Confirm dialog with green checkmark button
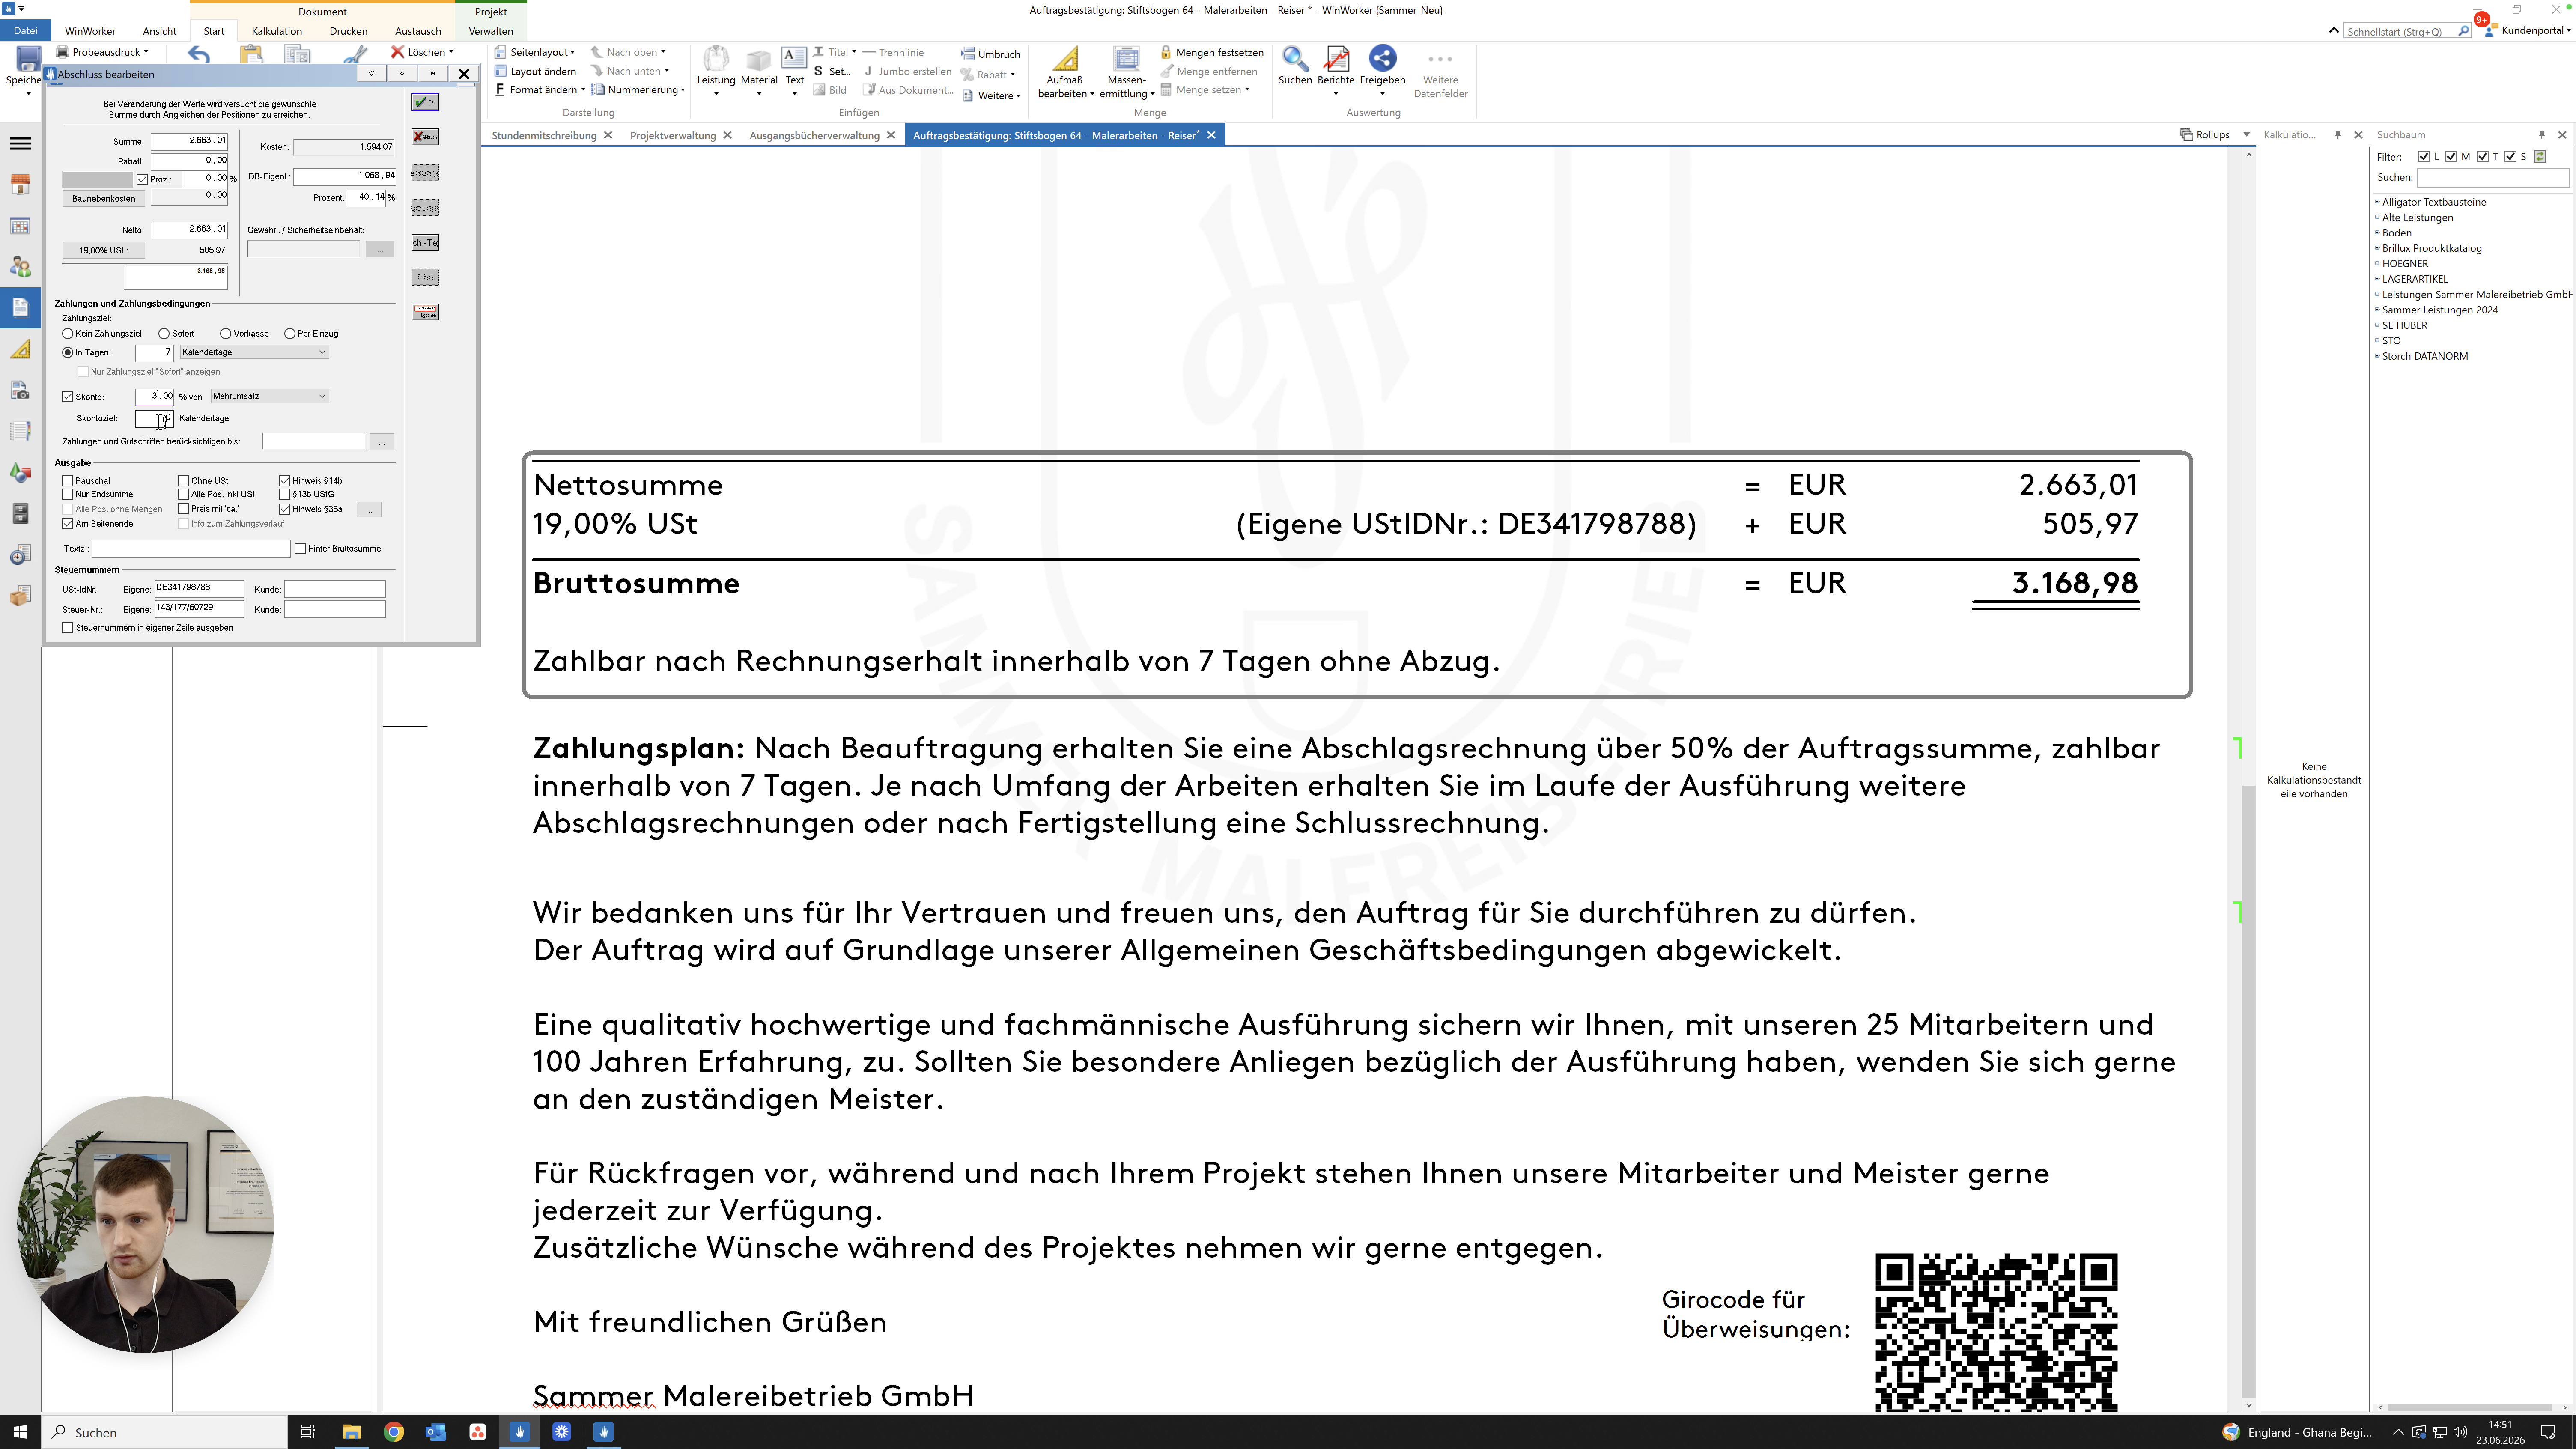This screenshot has height=1449, width=2576. pyautogui.click(x=425, y=102)
